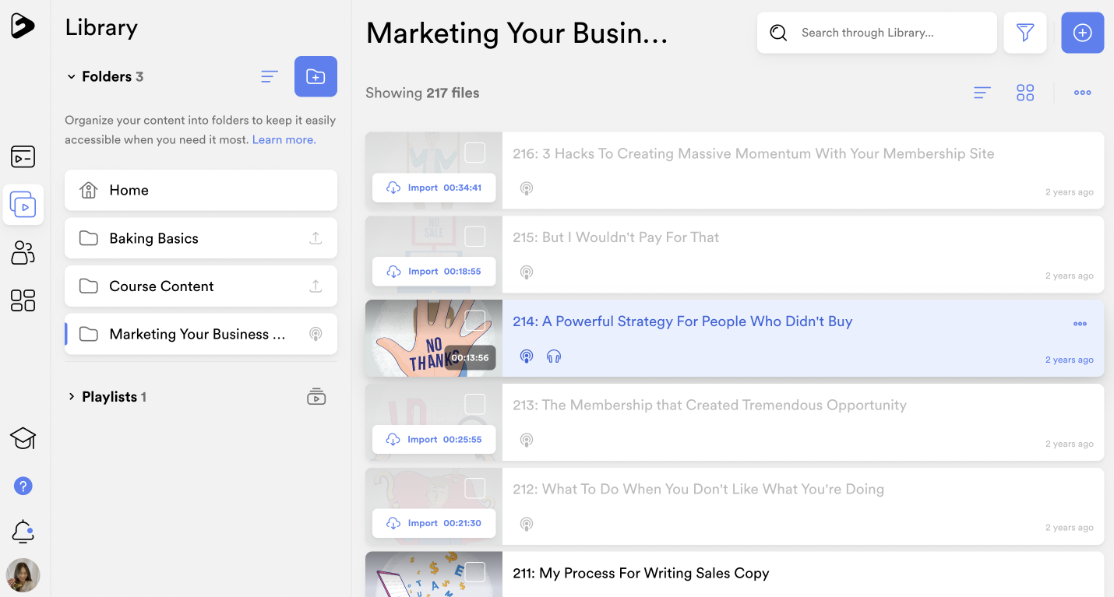Select checkbox for episode 213
Viewport: 1114px width, 597px height.
[475, 404]
